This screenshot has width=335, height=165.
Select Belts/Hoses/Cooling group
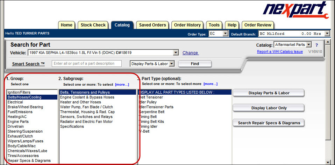tap(32, 97)
